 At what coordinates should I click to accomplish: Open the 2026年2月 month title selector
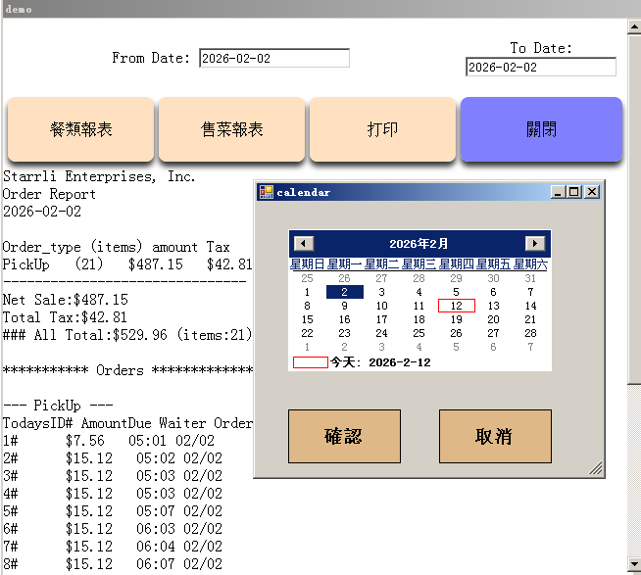[x=419, y=244]
